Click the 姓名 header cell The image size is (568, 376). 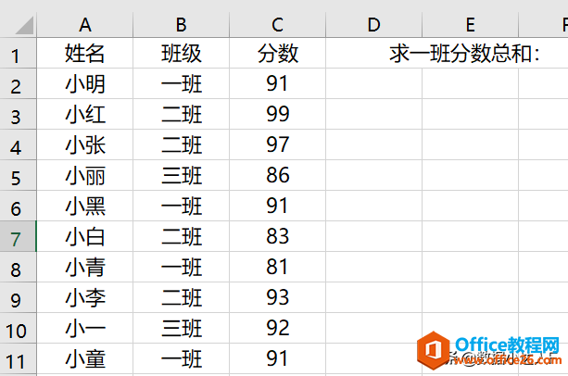click(84, 53)
